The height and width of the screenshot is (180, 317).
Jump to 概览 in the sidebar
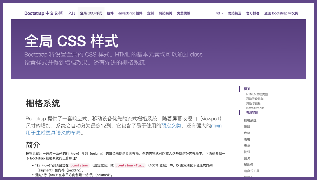pyautogui.click(x=247, y=89)
